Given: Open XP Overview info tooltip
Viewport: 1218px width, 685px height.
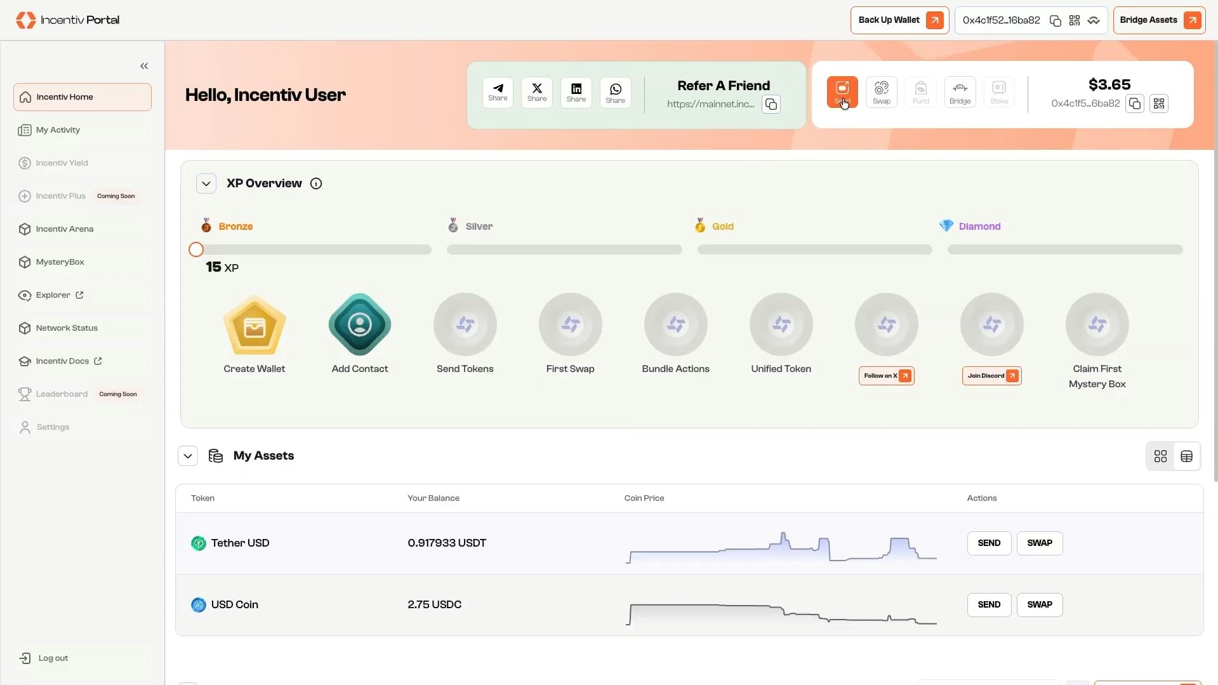Looking at the screenshot, I should 316,183.
